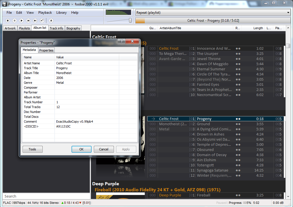Open the File menu
Viewport: 293px width, 207px height.
pos(9,13)
